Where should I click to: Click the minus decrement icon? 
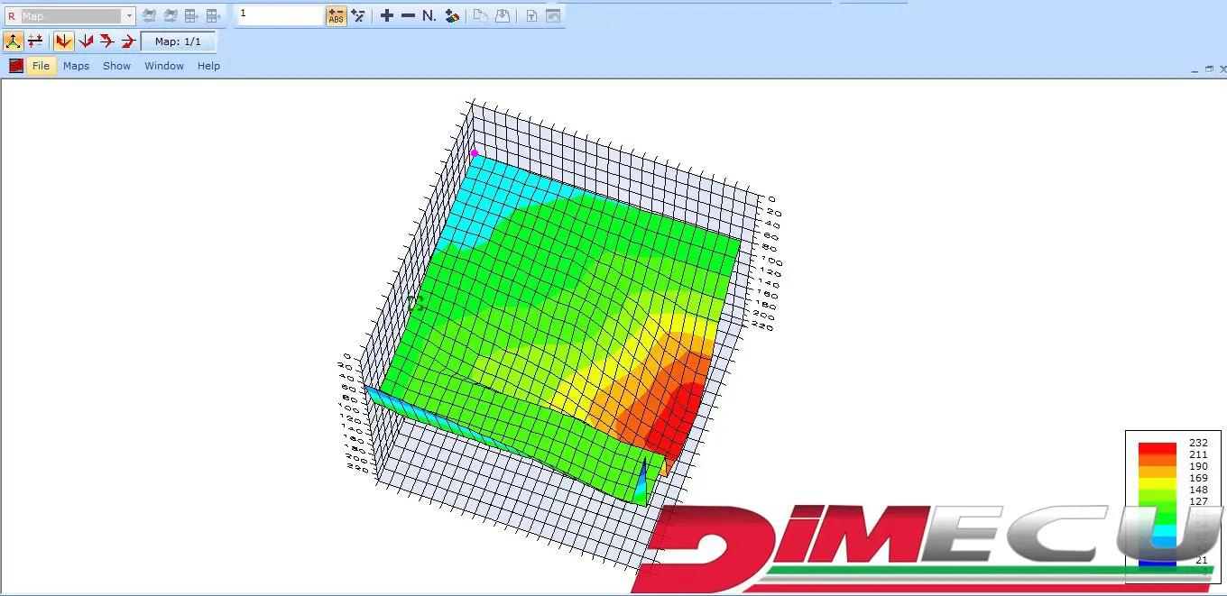coord(408,15)
